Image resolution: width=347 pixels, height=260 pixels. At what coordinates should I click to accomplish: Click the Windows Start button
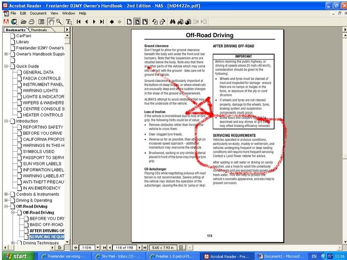(x=18, y=256)
